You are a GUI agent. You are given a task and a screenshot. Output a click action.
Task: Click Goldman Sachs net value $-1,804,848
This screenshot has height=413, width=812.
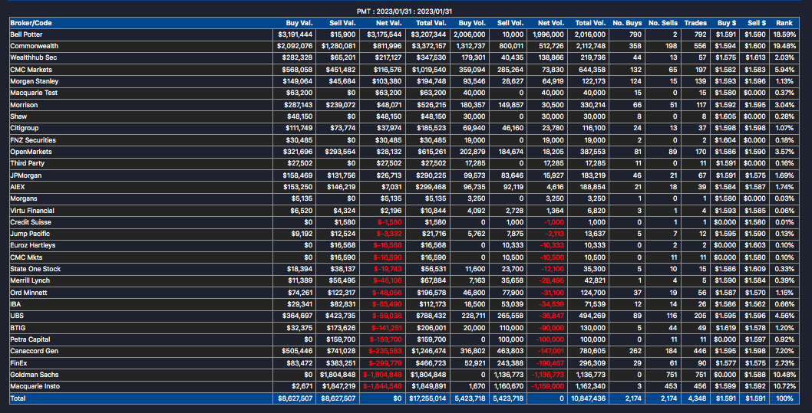coord(383,375)
